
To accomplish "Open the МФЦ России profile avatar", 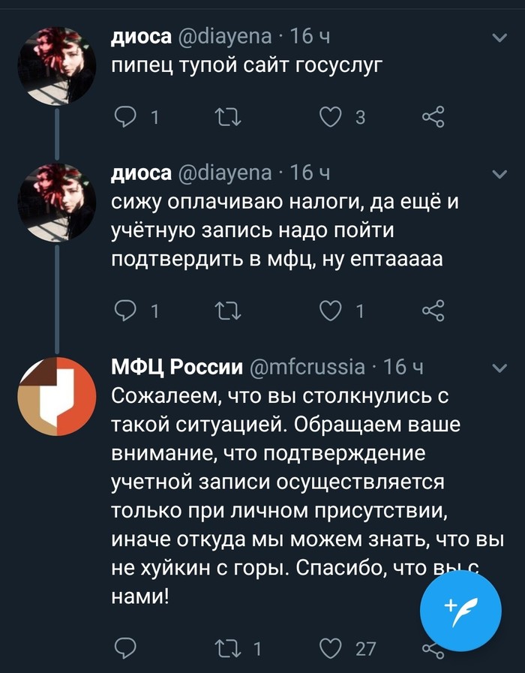I will (x=57, y=395).
